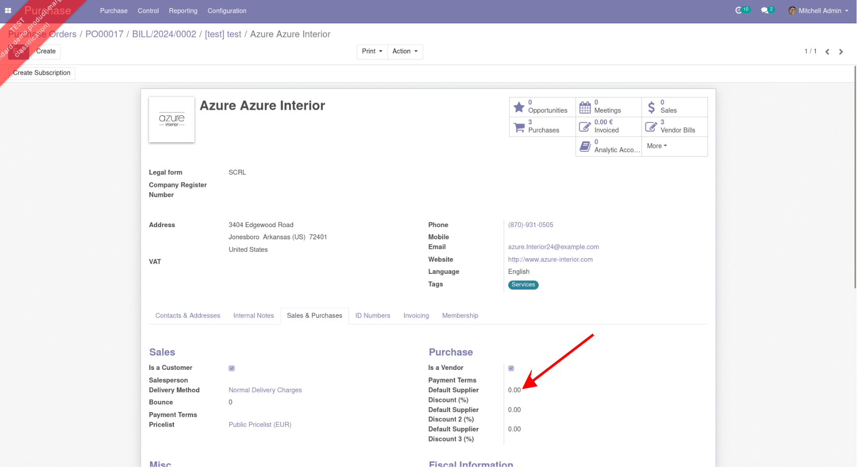862x470 pixels.
Task: Click the Vendor Bills pencil icon
Action: [651, 127]
